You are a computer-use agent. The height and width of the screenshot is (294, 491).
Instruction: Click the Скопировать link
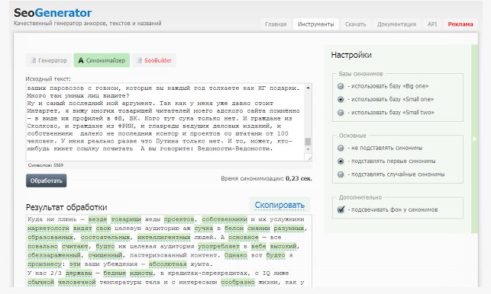[x=279, y=205]
